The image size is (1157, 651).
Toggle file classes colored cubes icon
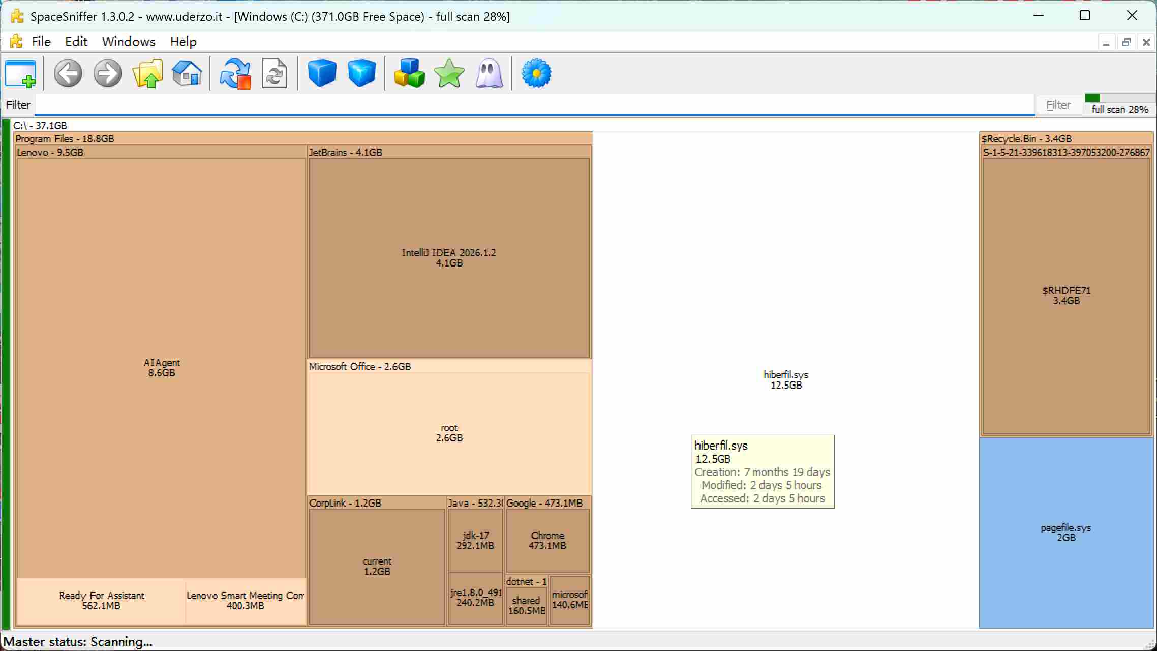coord(409,74)
